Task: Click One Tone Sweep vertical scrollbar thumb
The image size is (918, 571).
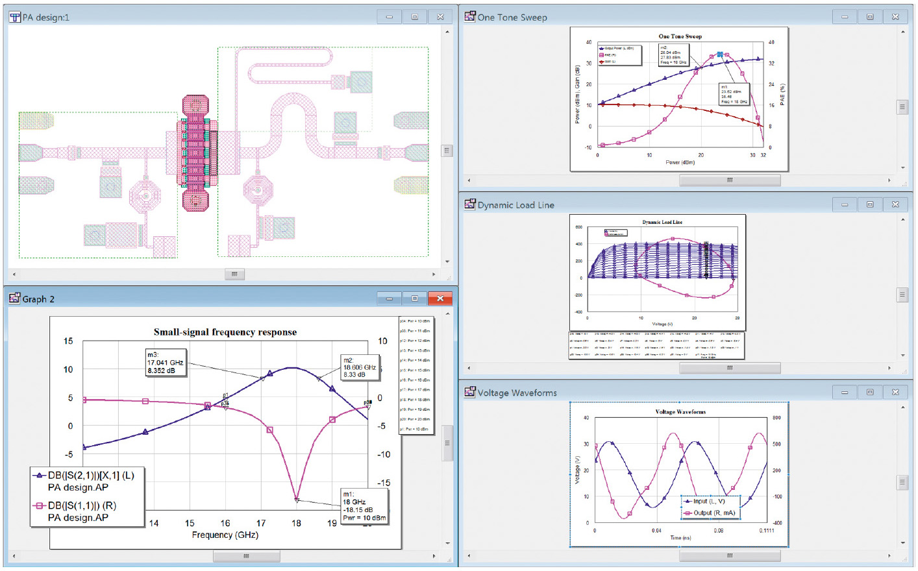Action: click(902, 106)
